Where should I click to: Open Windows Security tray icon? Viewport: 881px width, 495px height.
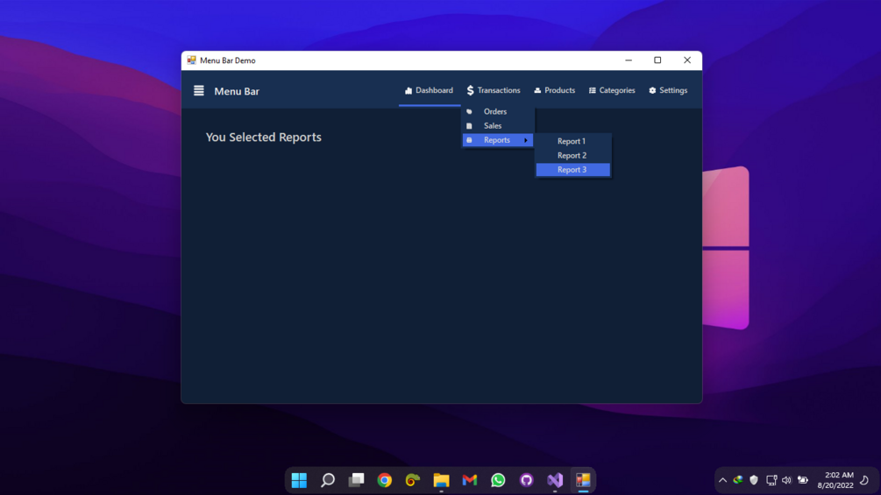click(754, 480)
